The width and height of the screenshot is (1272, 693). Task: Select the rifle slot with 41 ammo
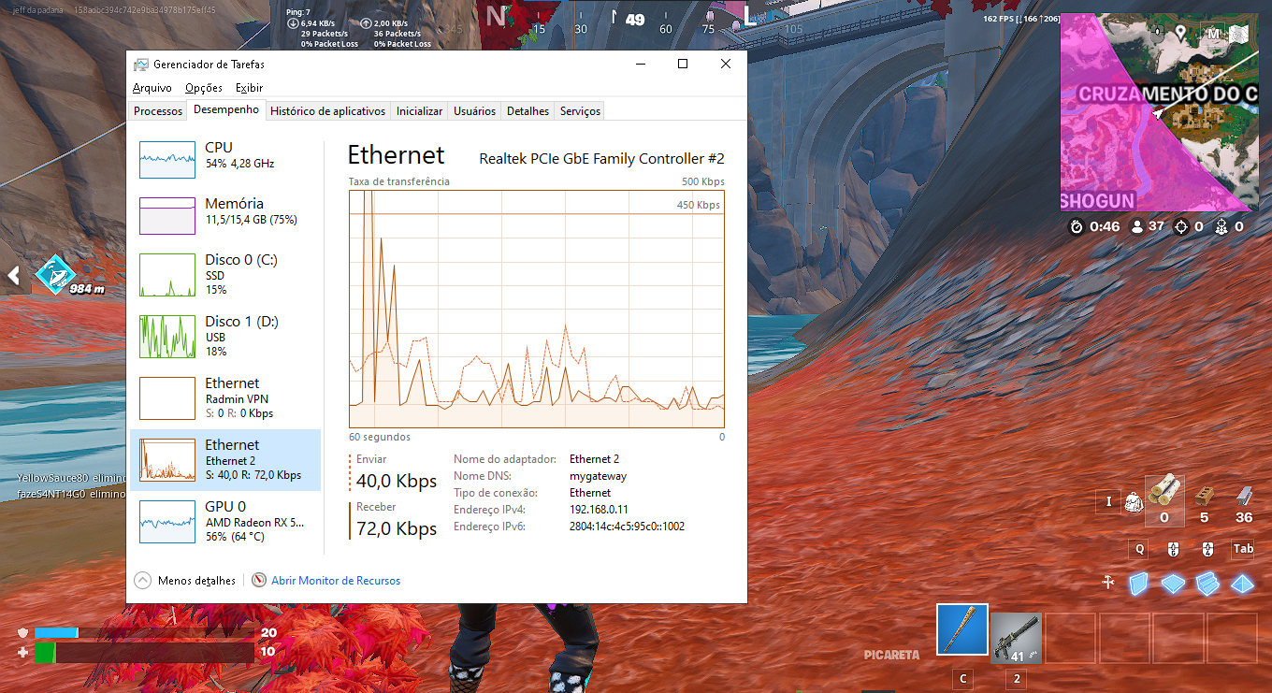click(1016, 638)
